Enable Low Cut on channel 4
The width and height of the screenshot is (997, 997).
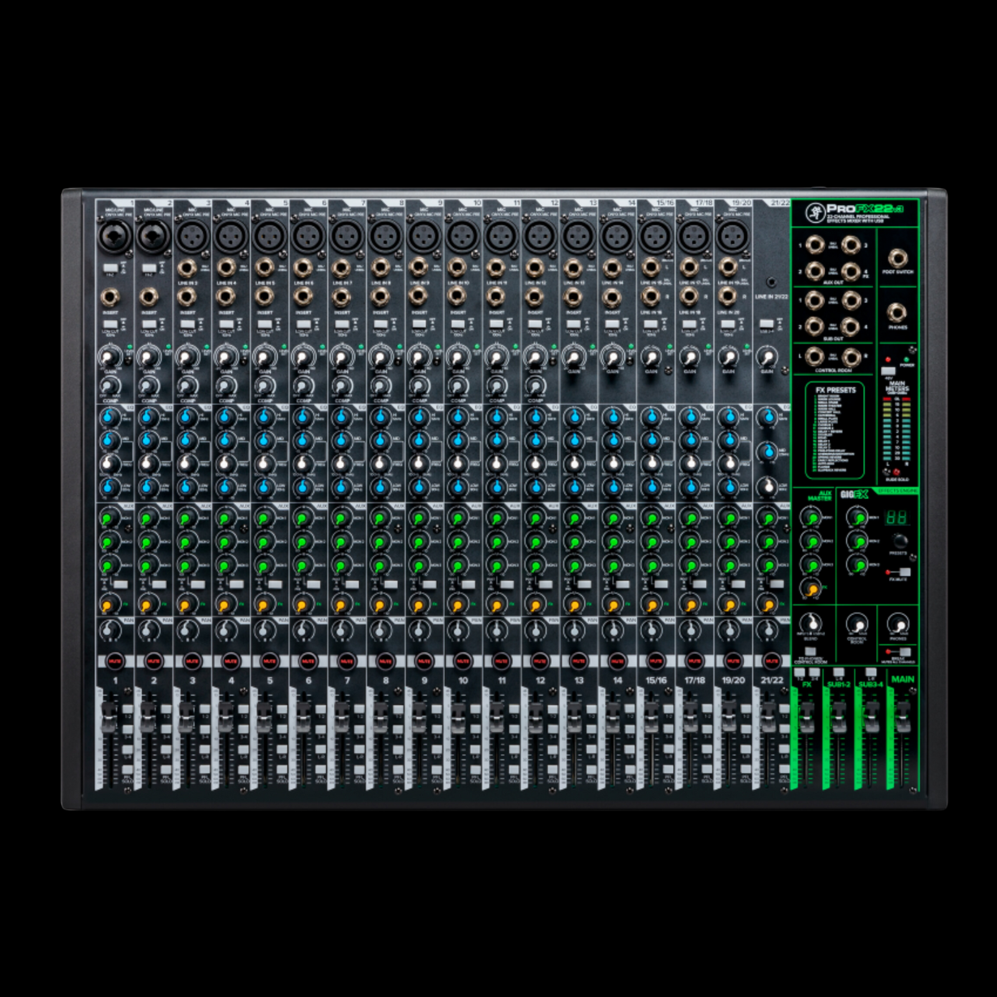pyautogui.click(x=226, y=325)
